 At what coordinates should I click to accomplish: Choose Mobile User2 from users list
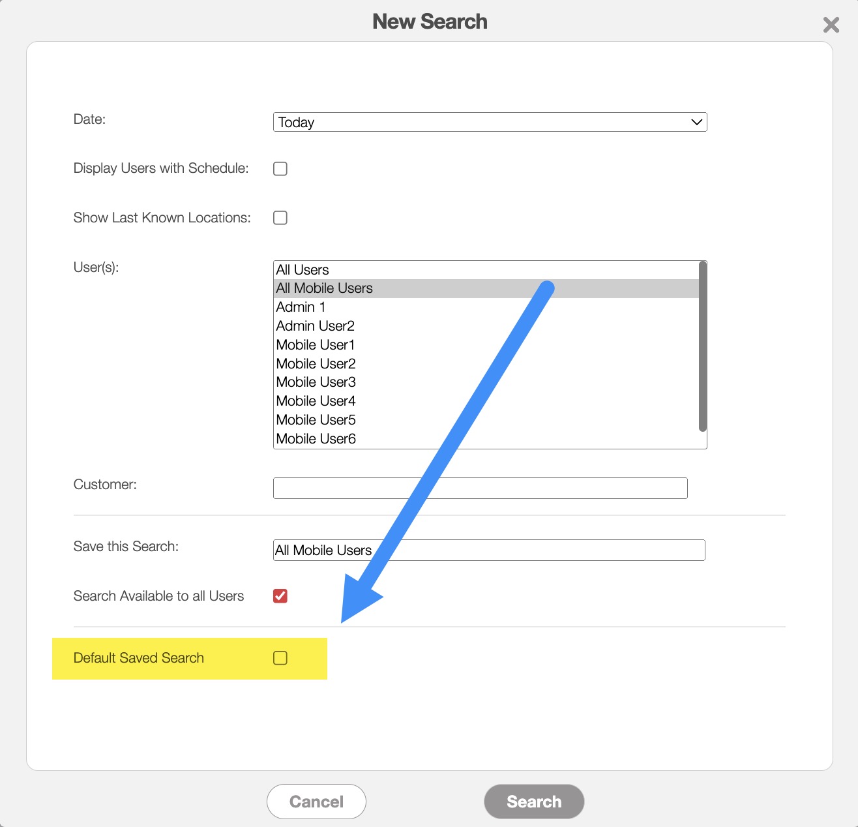[x=316, y=364]
